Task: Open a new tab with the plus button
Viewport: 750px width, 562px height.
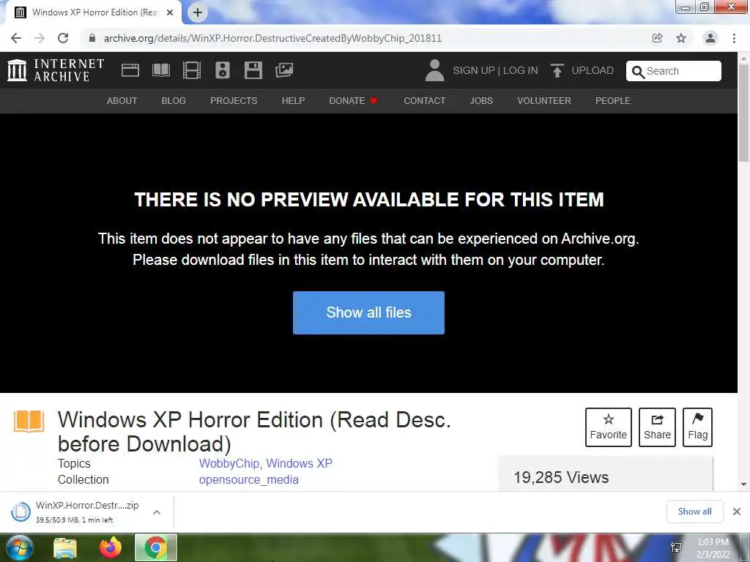Action: [198, 12]
